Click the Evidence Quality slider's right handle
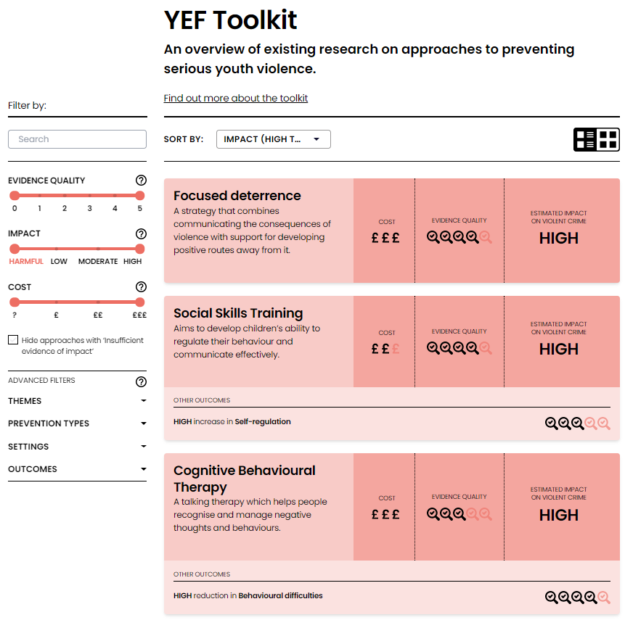Image resolution: width=625 pixels, height=620 pixels. [139, 195]
